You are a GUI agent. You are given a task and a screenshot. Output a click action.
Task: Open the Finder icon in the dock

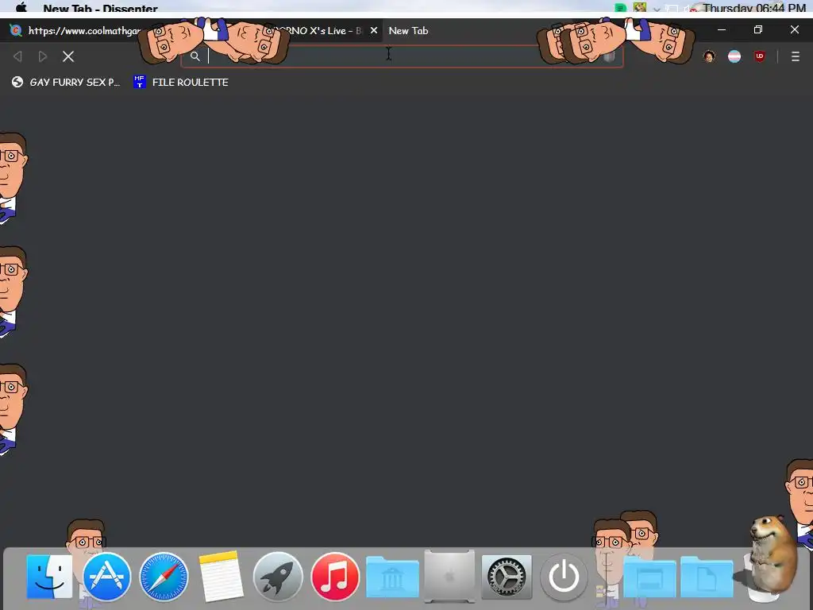coord(49,577)
